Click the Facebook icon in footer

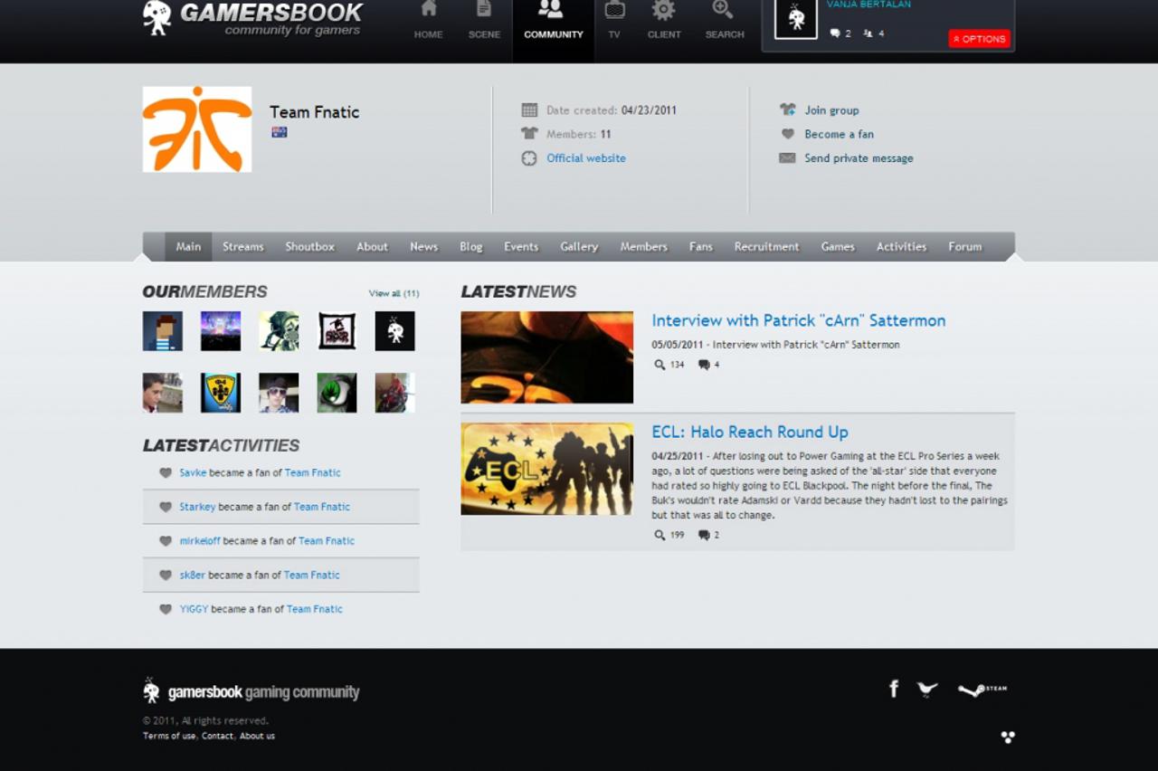pos(893,690)
